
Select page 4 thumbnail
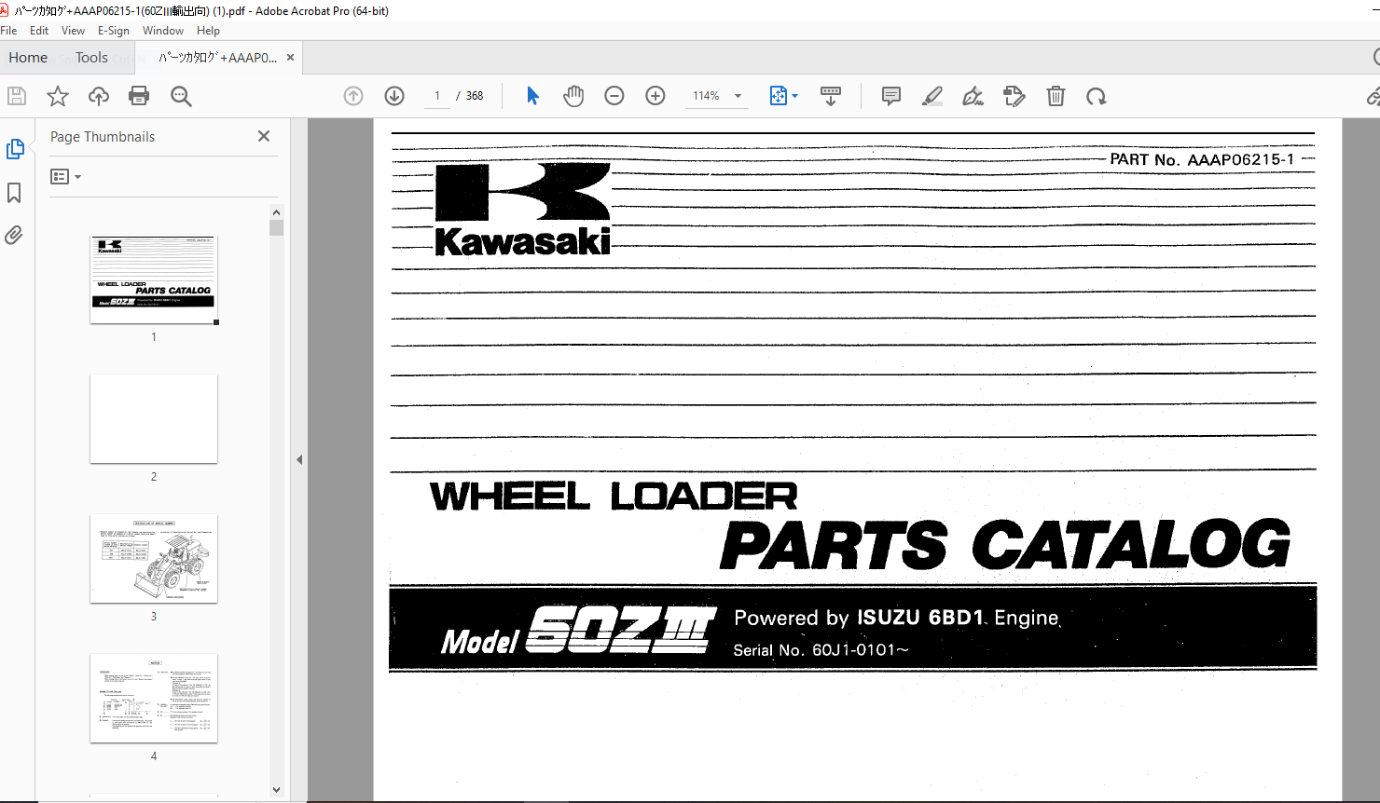tap(154, 699)
